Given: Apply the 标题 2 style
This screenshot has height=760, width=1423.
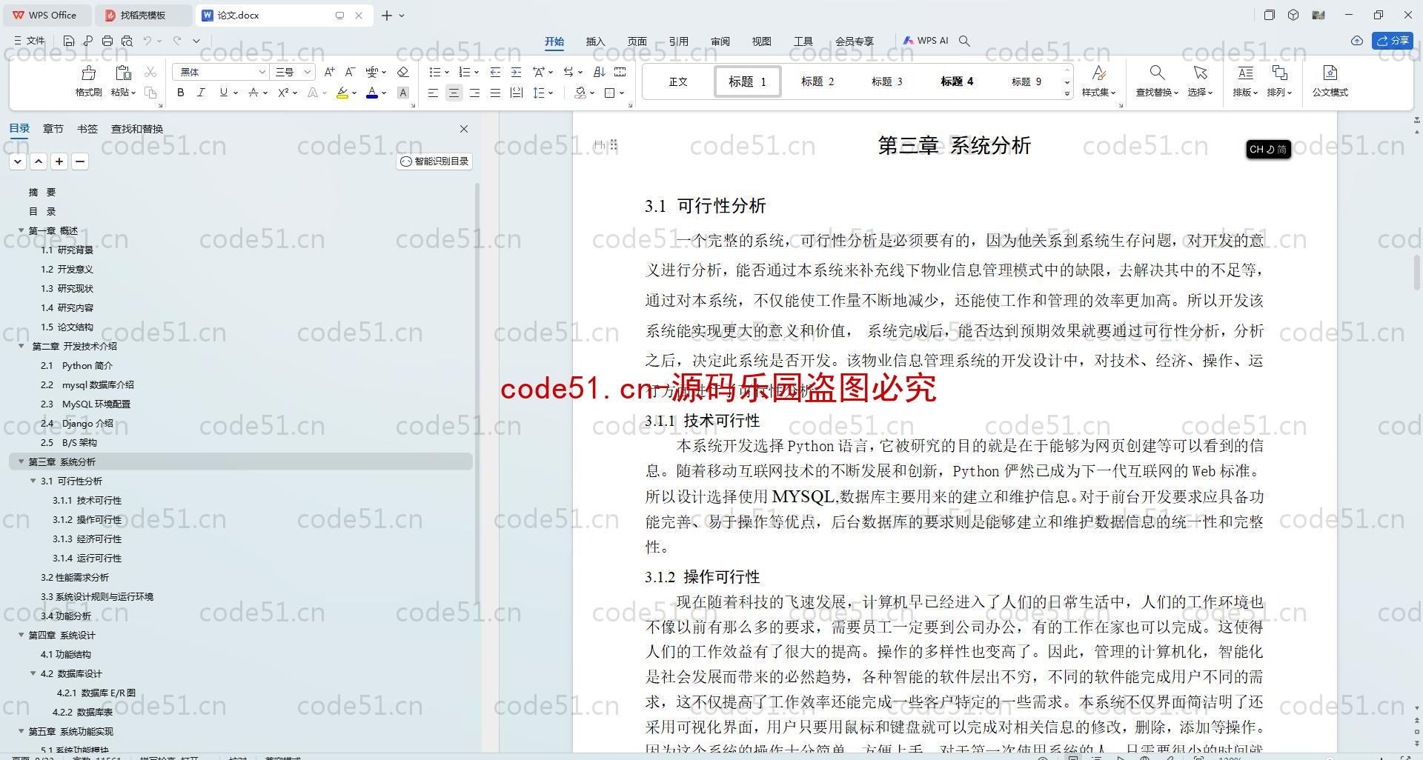Looking at the screenshot, I should click(x=817, y=81).
